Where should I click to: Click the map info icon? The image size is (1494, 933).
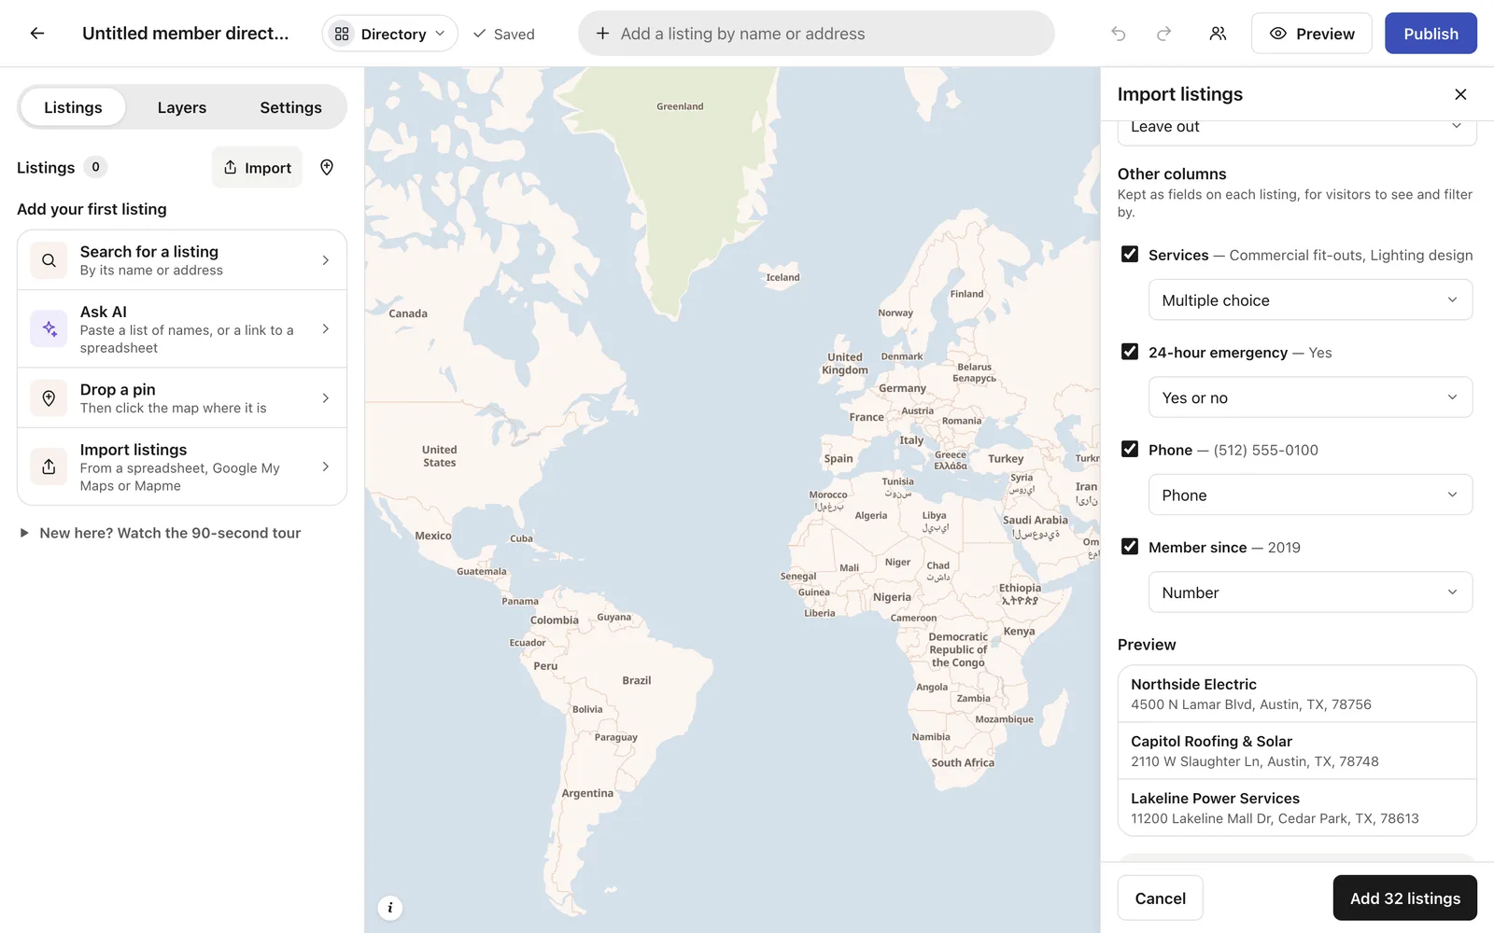[390, 907]
